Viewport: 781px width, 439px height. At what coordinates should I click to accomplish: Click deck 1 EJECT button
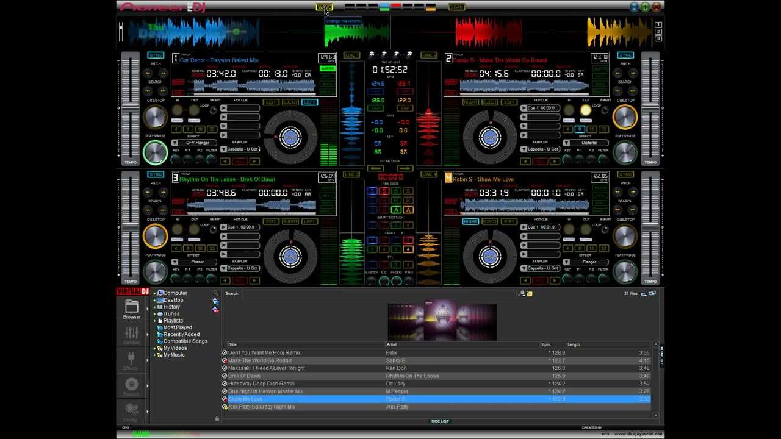(x=290, y=102)
